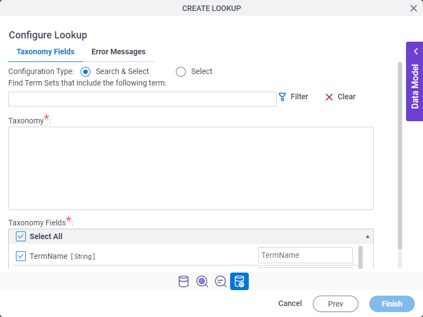Go back with the Prev button
Viewport: 423px width, 317px height.
point(335,304)
